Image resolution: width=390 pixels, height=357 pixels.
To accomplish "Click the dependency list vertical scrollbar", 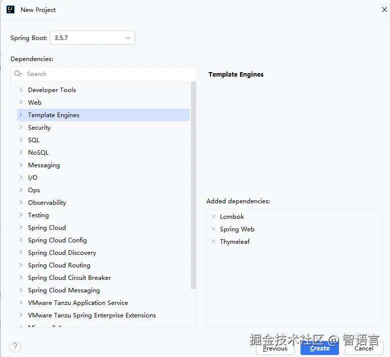I will coord(193,185).
